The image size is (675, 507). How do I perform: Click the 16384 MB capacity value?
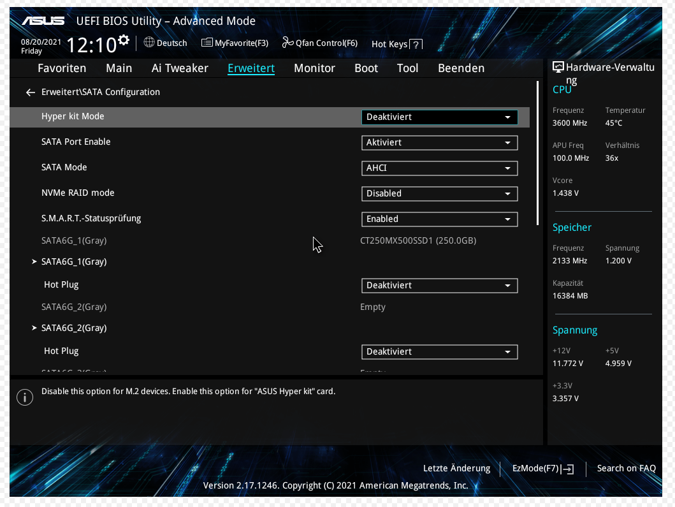click(570, 296)
